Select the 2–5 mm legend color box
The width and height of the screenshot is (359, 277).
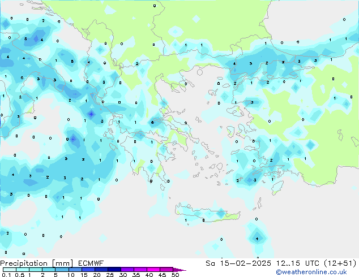pyautogui.click(x=49, y=270)
